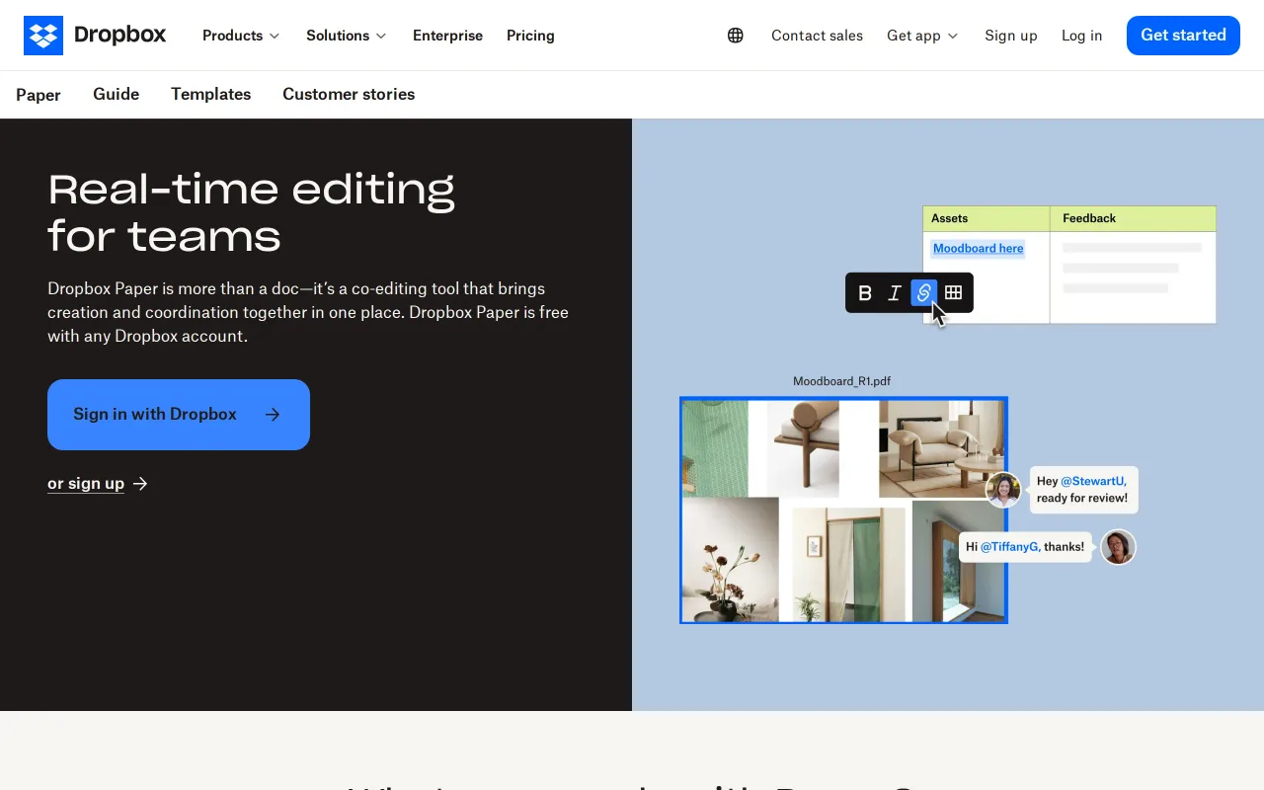The image size is (1264, 790).
Task: Click the italic I icon in illustration toolbar
Action: (x=895, y=292)
